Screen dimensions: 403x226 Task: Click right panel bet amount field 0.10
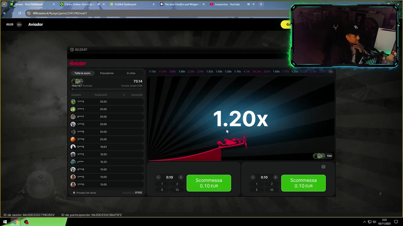(264, 177)
